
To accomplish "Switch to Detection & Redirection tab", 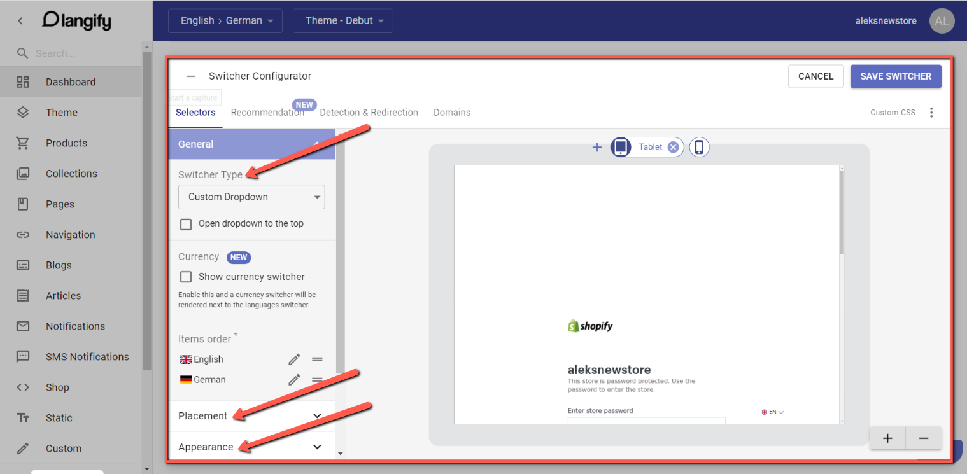I will [x=369, y=113].
